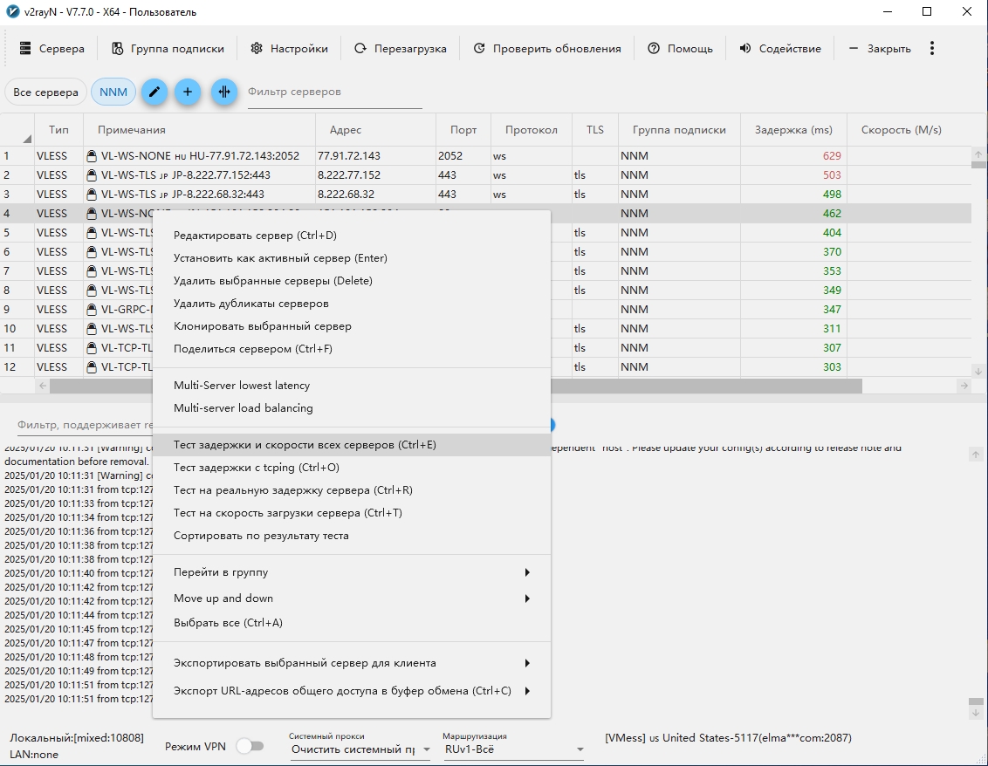The height and width of the screenshot is (766, 988).
Task: Expand Экспорт URL-адресов общего доступа submenu
Action: [352, 691]
